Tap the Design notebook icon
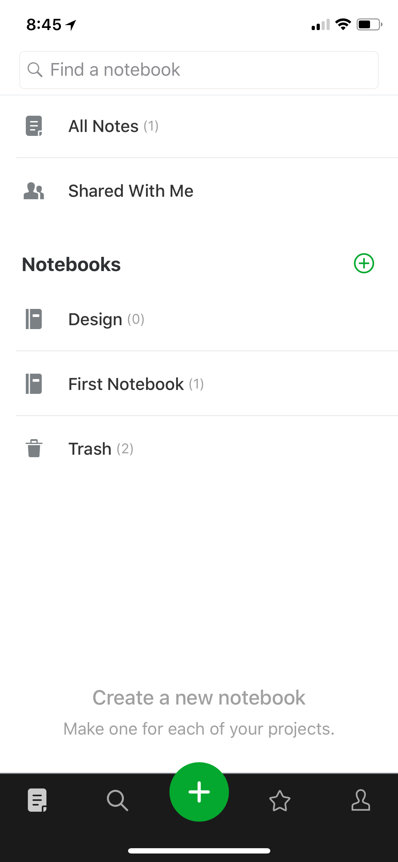This screenshot has height=862, width=398. click(34, 319)
